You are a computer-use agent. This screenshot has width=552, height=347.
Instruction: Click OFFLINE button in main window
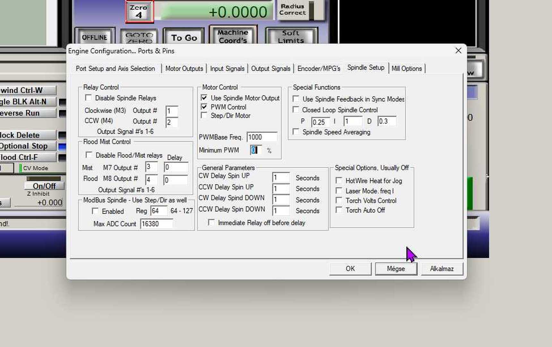[x=95, y=36]
